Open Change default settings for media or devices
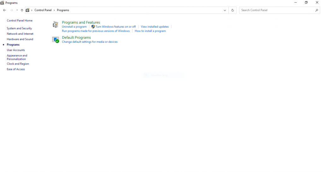Image resolution: width=323 pixels, height=172 pixels. click(x=90, y=42)
